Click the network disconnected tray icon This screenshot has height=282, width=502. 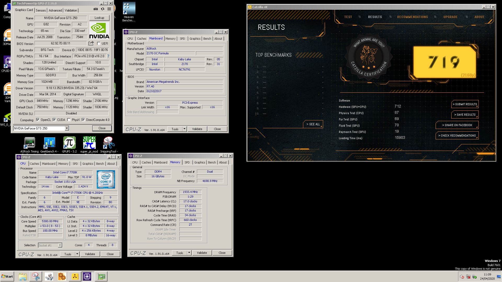tap(468, 277)
